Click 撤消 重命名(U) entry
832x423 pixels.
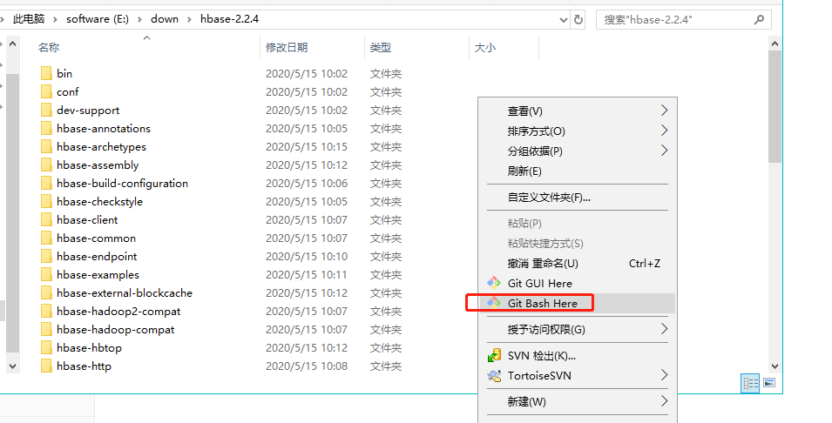578,264
